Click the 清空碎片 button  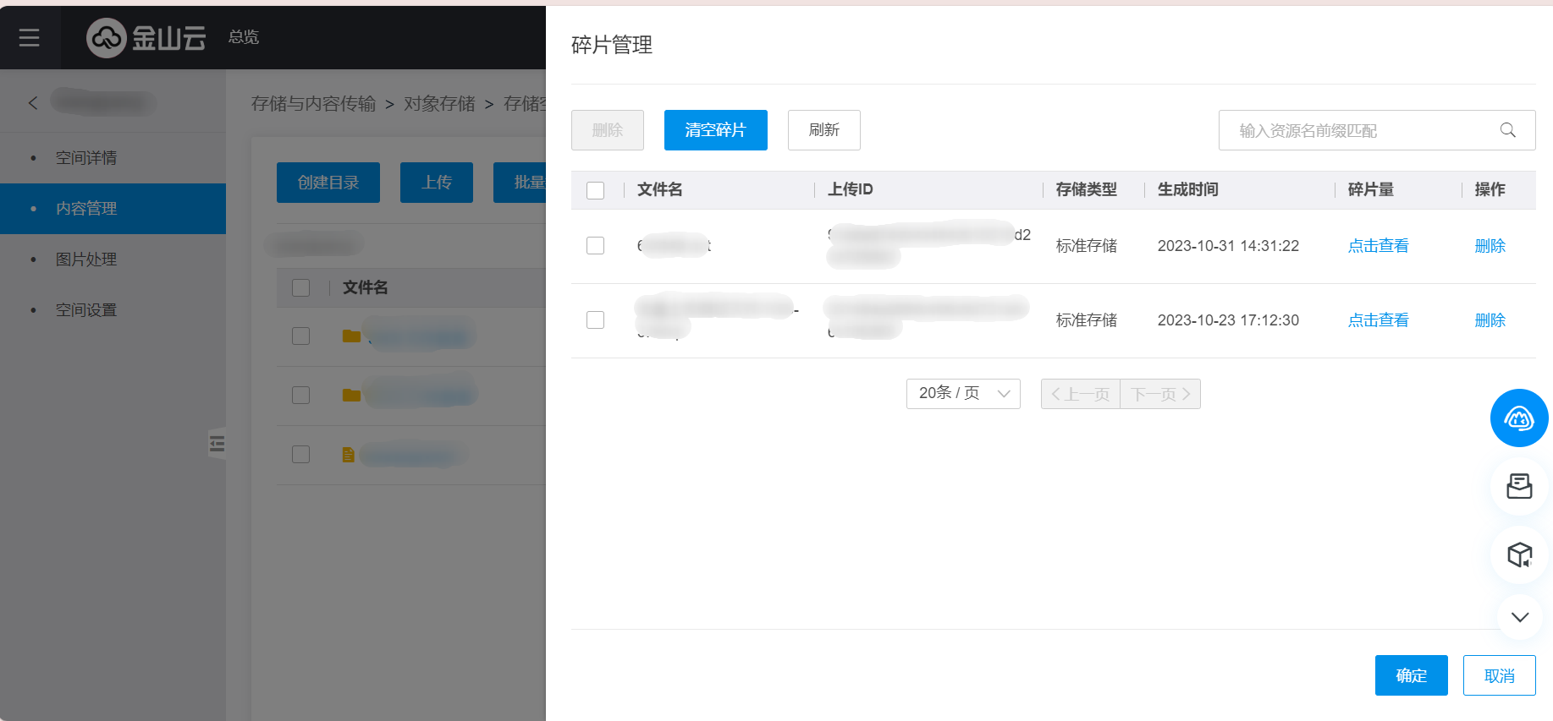(x=716, y=130)
